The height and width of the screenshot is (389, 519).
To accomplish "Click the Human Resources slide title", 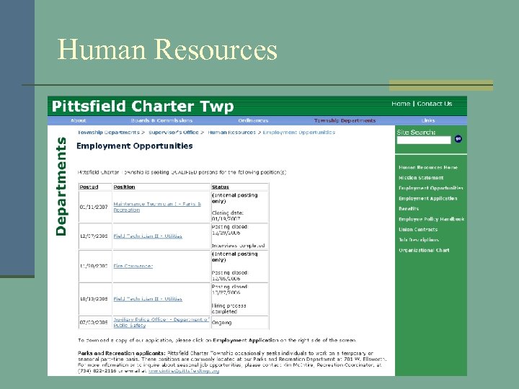I will click(x=167, y=49).
